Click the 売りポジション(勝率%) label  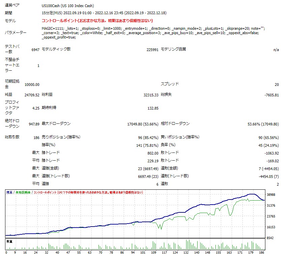pyautogui.click(x=61, y=137)
